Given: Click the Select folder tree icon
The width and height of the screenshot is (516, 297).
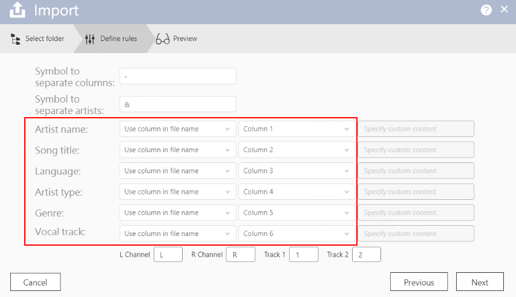Looking at the screenshot, I should [16, 39].
